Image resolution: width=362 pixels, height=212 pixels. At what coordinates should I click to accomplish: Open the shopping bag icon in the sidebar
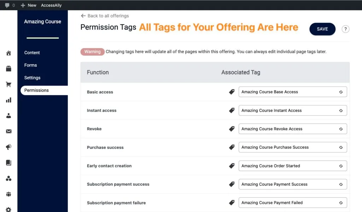pyautogui.click(x=8, y=68)
